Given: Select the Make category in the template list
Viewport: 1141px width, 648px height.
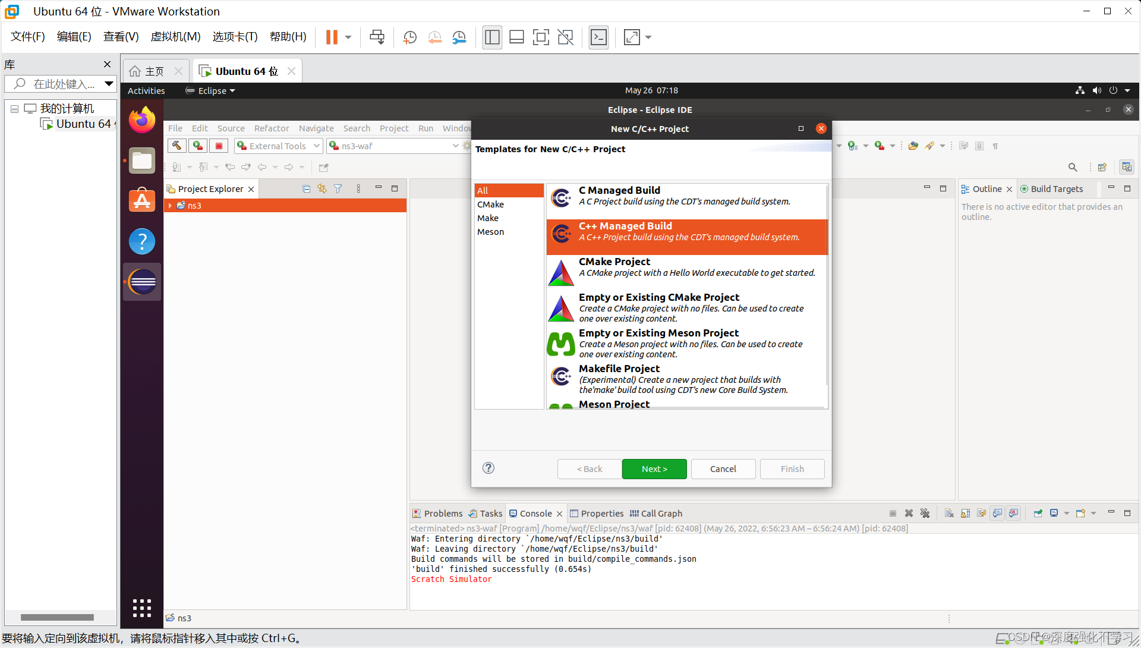Looking at the screenshot, I should (x=509, y=218).
